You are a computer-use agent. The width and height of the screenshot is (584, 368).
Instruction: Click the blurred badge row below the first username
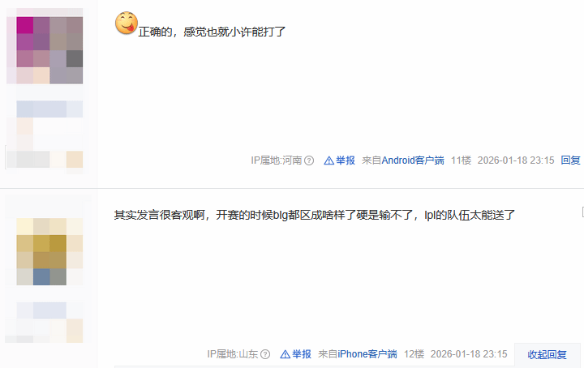(45, 160)
